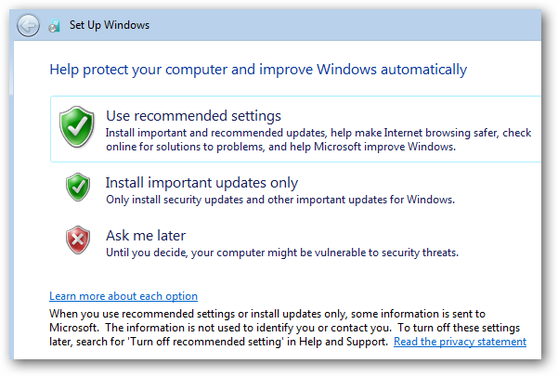This screenshot has width=558, height=376.
Task: Select the Ask me later title
Action: [x=146, y=236]
